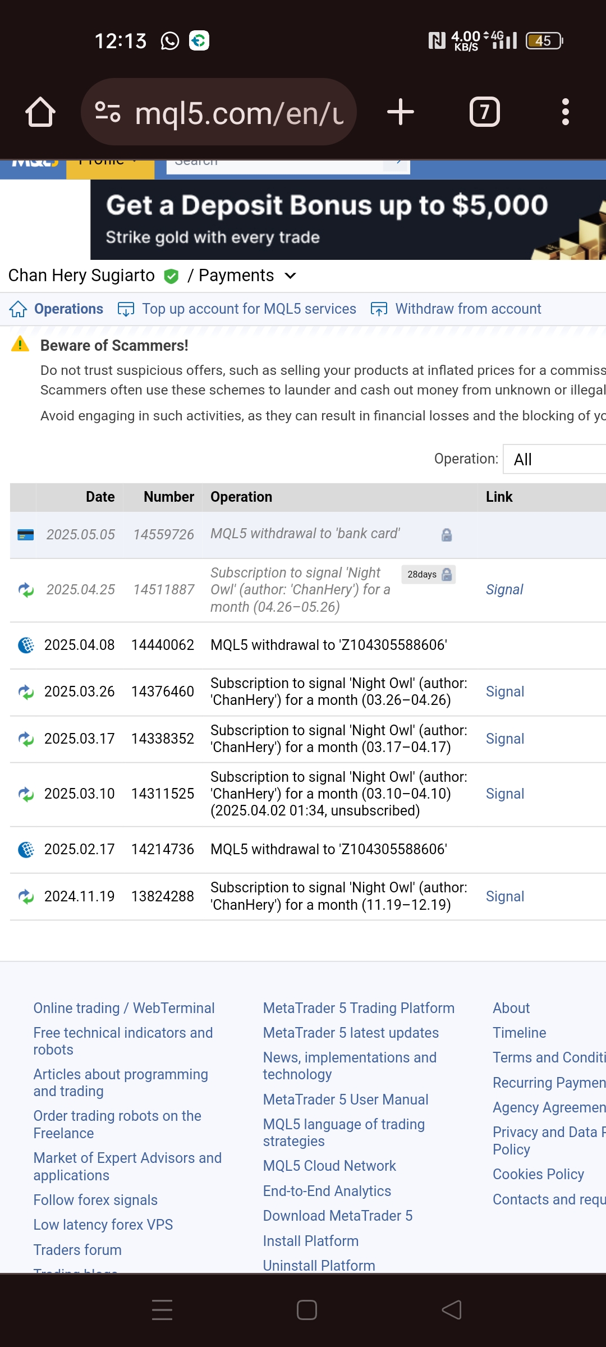Open a new tab with plus icon
Viewport: 606px width, 1347px height.
(401, 112)
